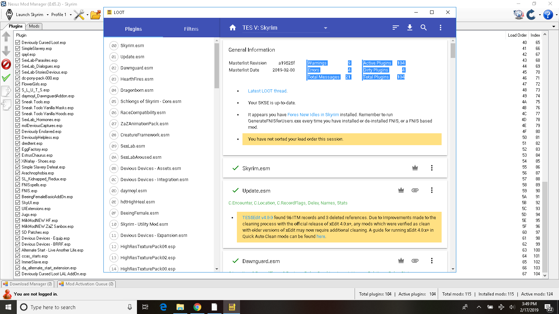The image size is (559, 314).
Task: Click the export load order icon
Action: 6,91
